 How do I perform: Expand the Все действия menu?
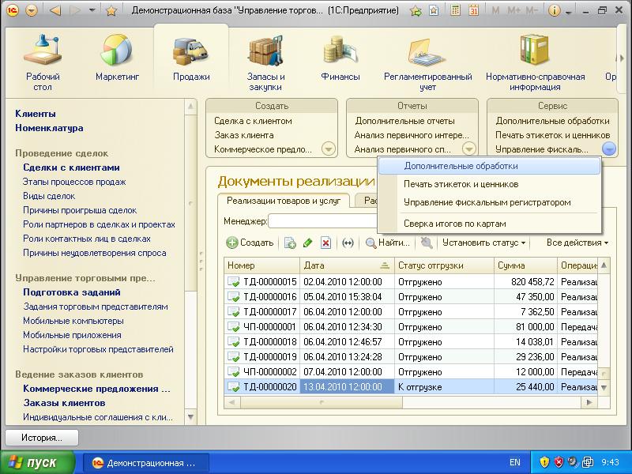[577, 243]
